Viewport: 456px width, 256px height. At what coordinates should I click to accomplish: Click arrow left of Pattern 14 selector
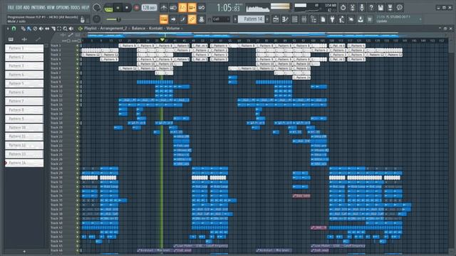coord(235,19)
